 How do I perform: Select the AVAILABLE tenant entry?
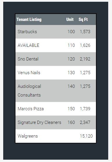click(29, 45)
